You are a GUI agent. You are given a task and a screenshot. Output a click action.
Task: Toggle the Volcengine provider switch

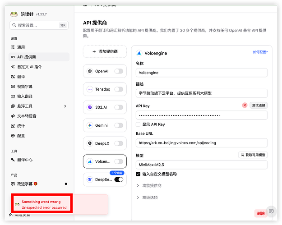[119, 161]
